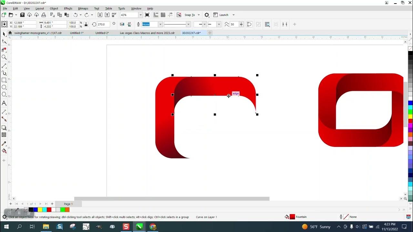This screenshot has height=232, width=413.
Task: Click the yellow swatch in document palette
Action: pyautogui.click(x=40, y=210)
